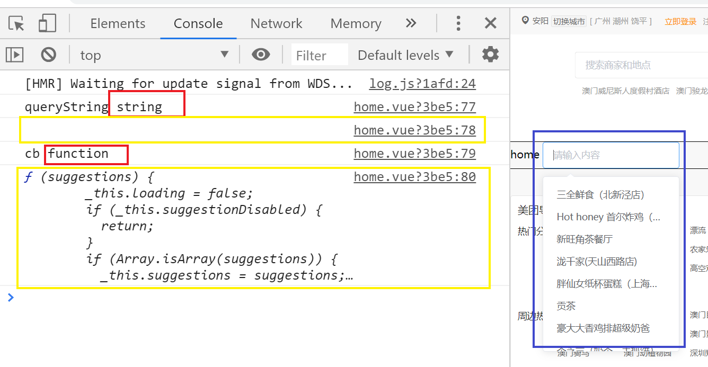Open the 'Default levels' dropdown

tap(405, 55)
